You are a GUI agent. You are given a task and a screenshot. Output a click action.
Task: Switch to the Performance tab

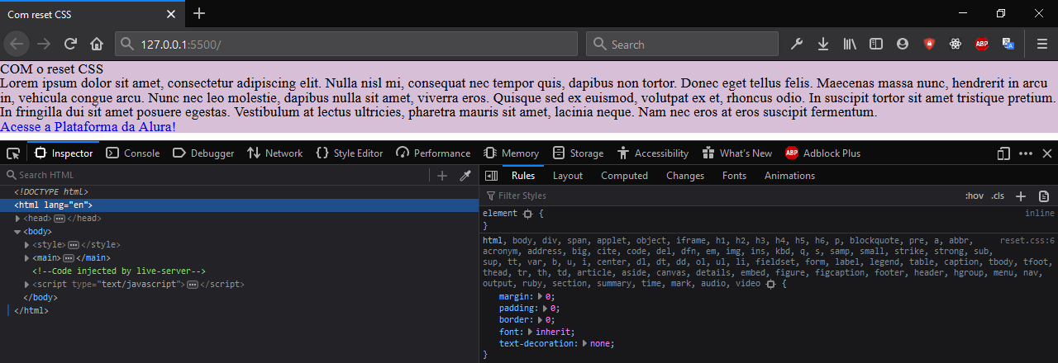coord(433,153)
